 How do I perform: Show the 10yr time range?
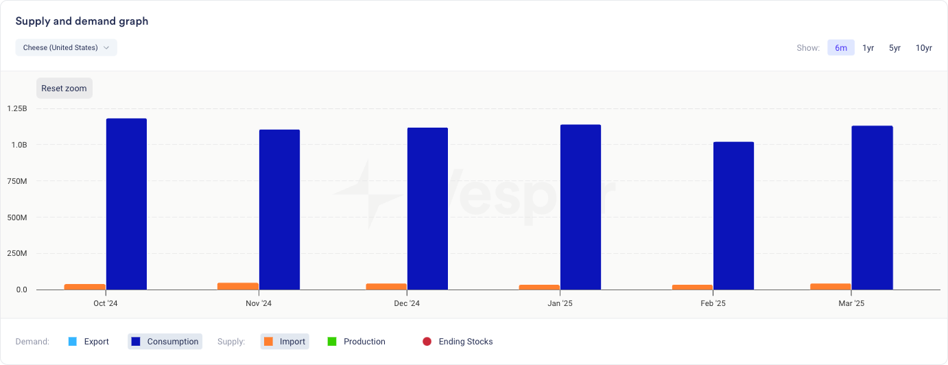click(924, 48)
